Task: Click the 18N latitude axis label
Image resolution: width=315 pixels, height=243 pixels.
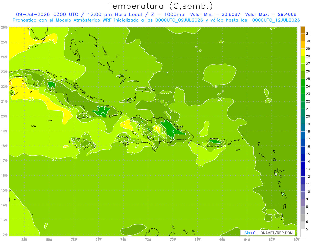Action: (x=4, y=146)
